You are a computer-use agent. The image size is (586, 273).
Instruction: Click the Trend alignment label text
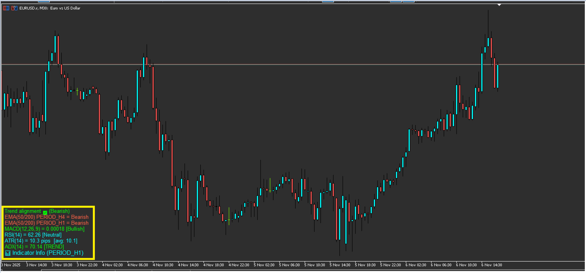[x=23, y=211]
